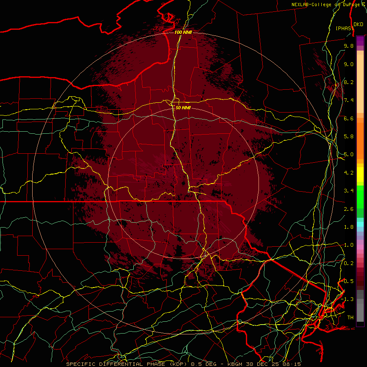Click the 7.4 scale value
Screen dimensions: 367x367
click(x=349, y=100)
